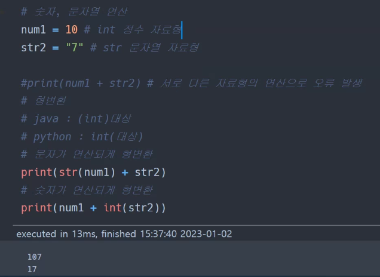Click the commented '#print(num1 + str2)' code
380x277 pixels.
click(81, 83)
